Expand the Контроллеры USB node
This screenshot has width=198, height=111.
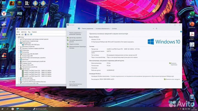[19, 56]
